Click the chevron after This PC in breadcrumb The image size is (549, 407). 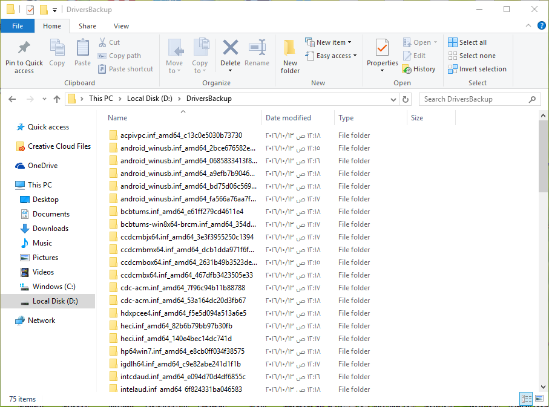click(x=120, y=99)
